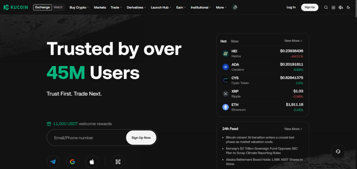The height and width of the screenshot is (169, 357).
Task: Click the HEI Heima coin icon
Action: pos(226,54)
